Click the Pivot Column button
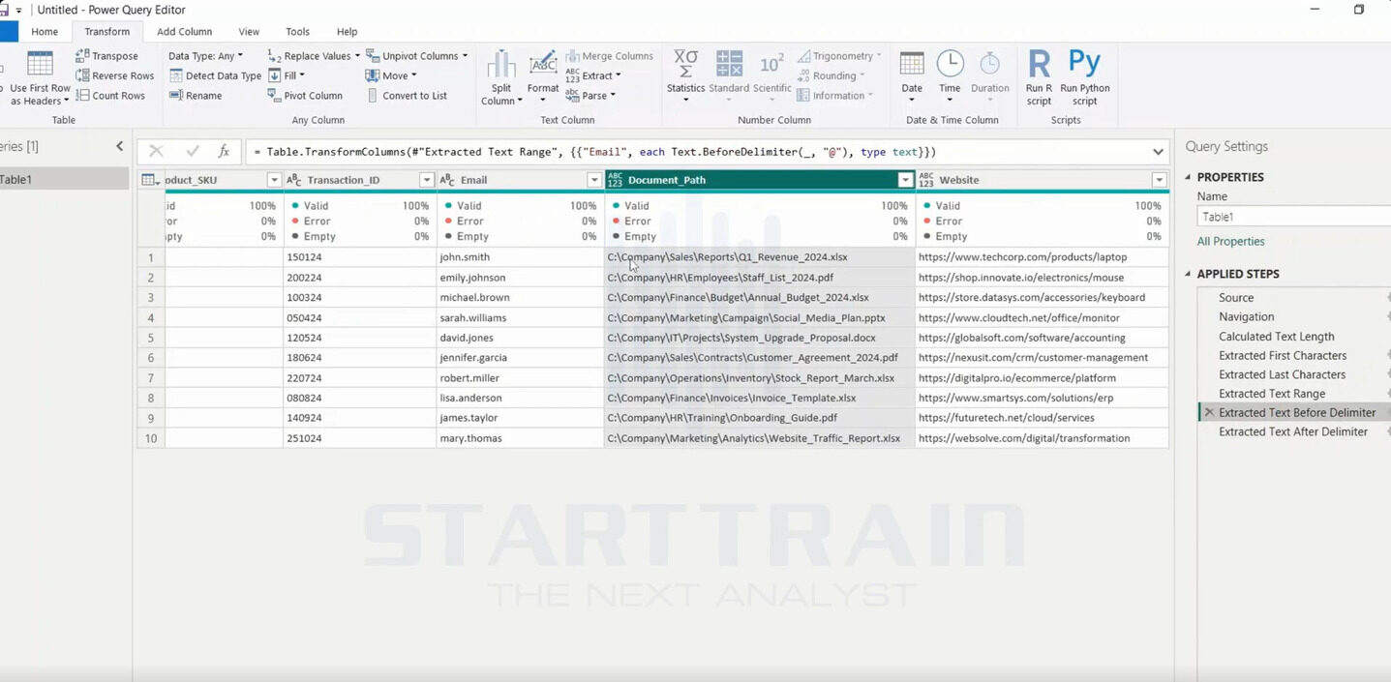The width and height of the screenshot is (1391, 682). (x=305, y=96)
